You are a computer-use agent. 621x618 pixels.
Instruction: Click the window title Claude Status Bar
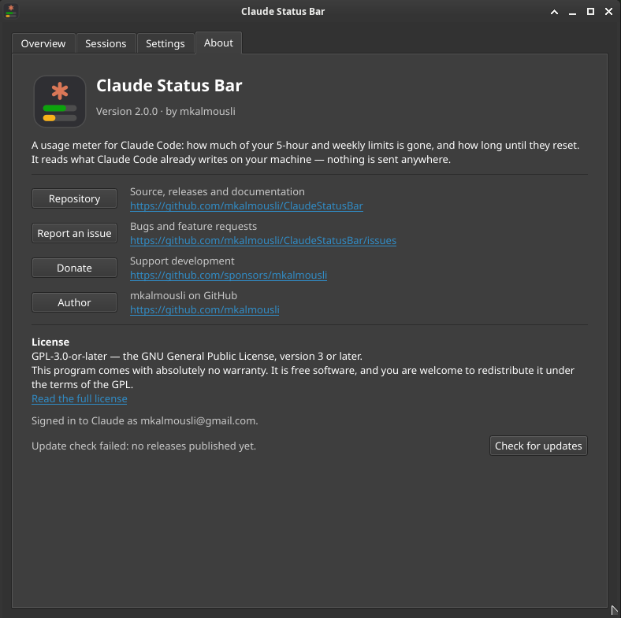(x=283, y=12)
